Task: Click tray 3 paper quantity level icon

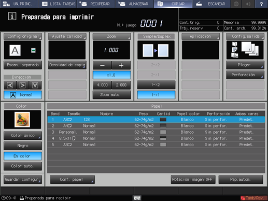Action: 163,132
